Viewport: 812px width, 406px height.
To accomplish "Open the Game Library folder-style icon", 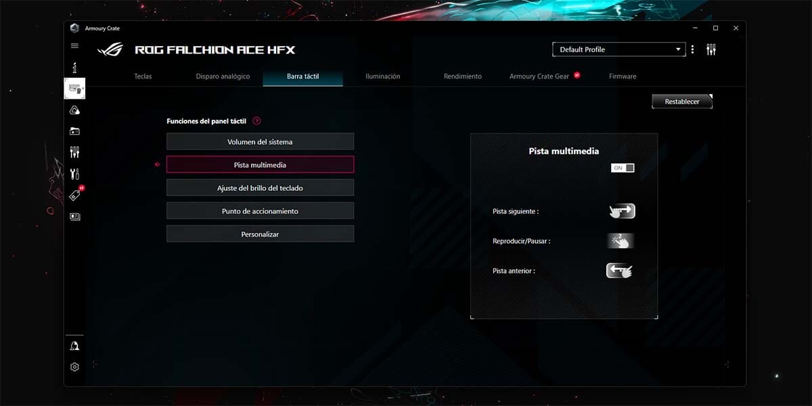I will click(x=74, y=131).
